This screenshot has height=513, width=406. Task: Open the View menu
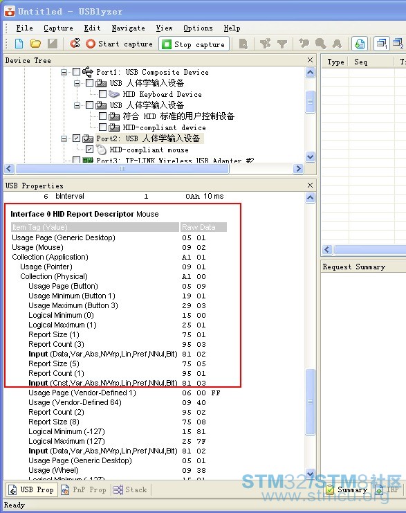point(164,28)
